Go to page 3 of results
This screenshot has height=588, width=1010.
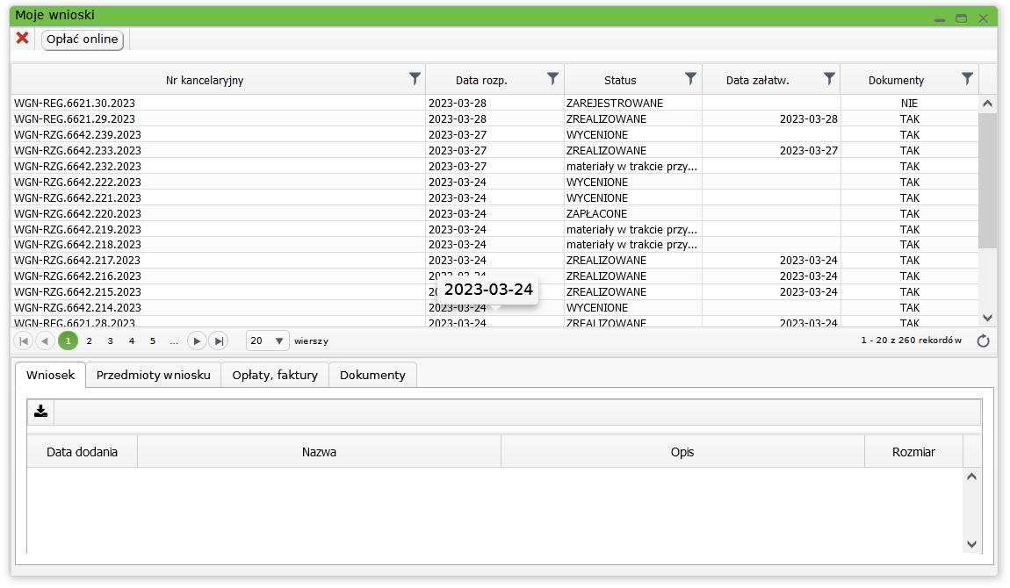pyautogui.click(x=110, y=341)
